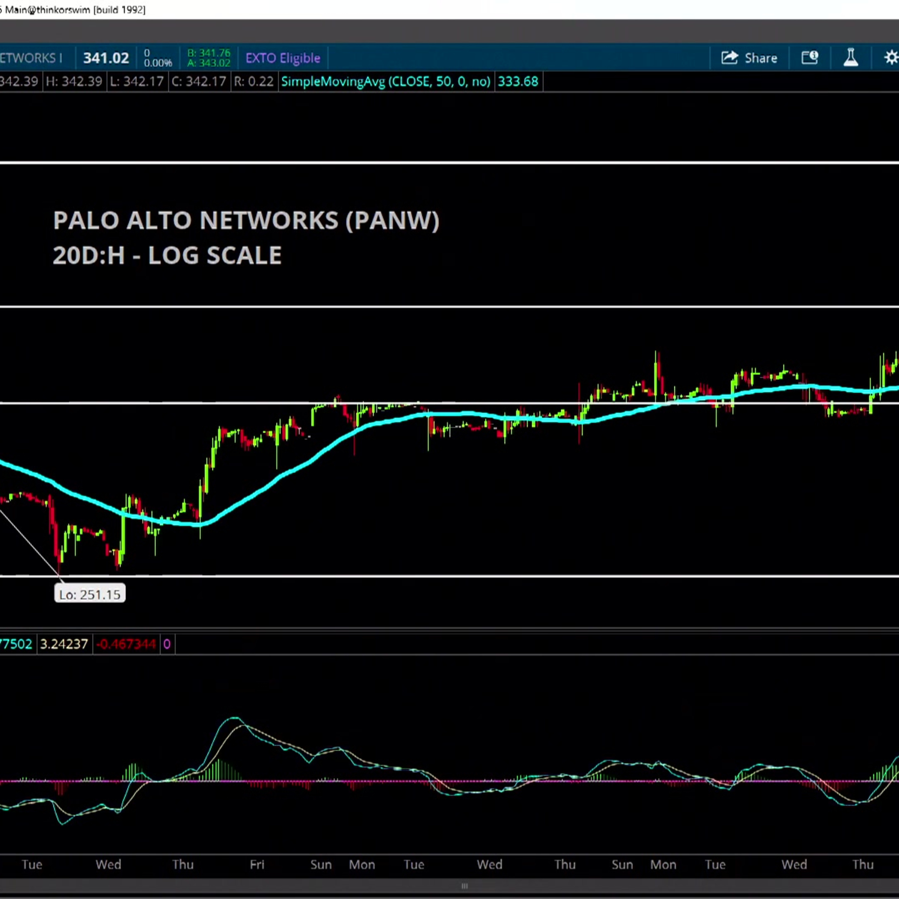Screen dimensions: 899x899
Task: Click the Share arrow icon
Action: coord(730,58)
